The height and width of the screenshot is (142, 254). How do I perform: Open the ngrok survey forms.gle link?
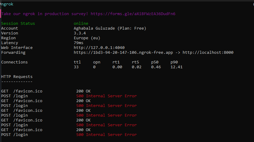(133, 14)
